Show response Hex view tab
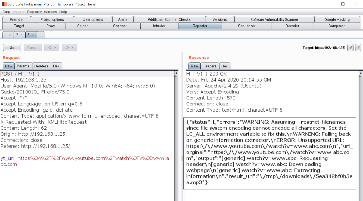The width and height of the screenshot is (363, 201). (224, 66)
